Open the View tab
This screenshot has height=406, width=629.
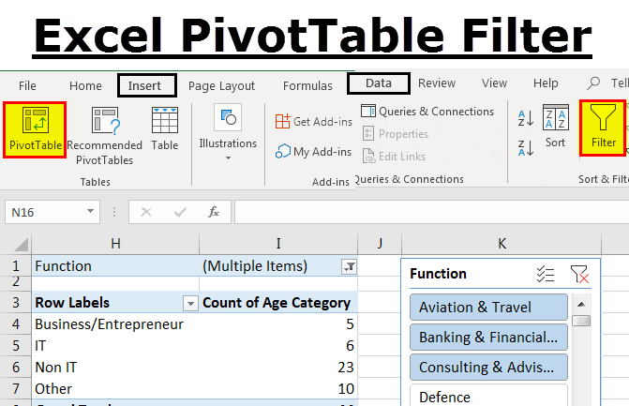click(494, 83)
